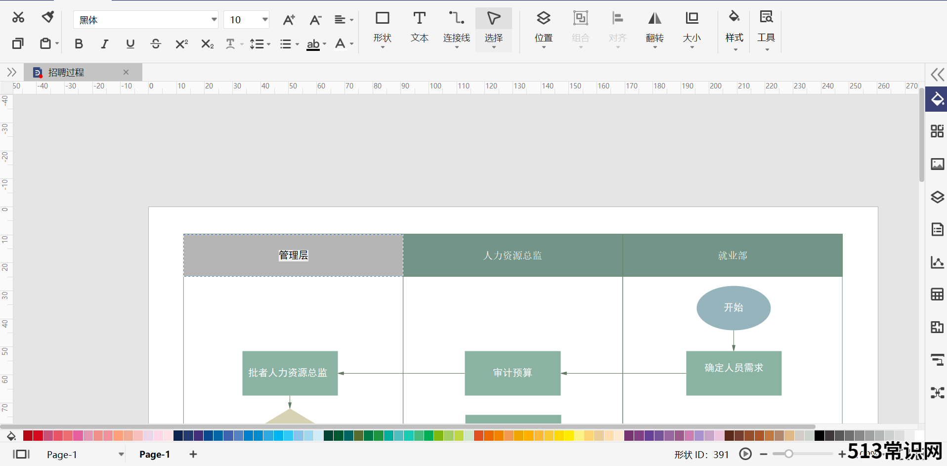Select the 连接线 connector tool
Viewport: 947px width, 466px height.
pyautogui.click(x=456, y=29)
